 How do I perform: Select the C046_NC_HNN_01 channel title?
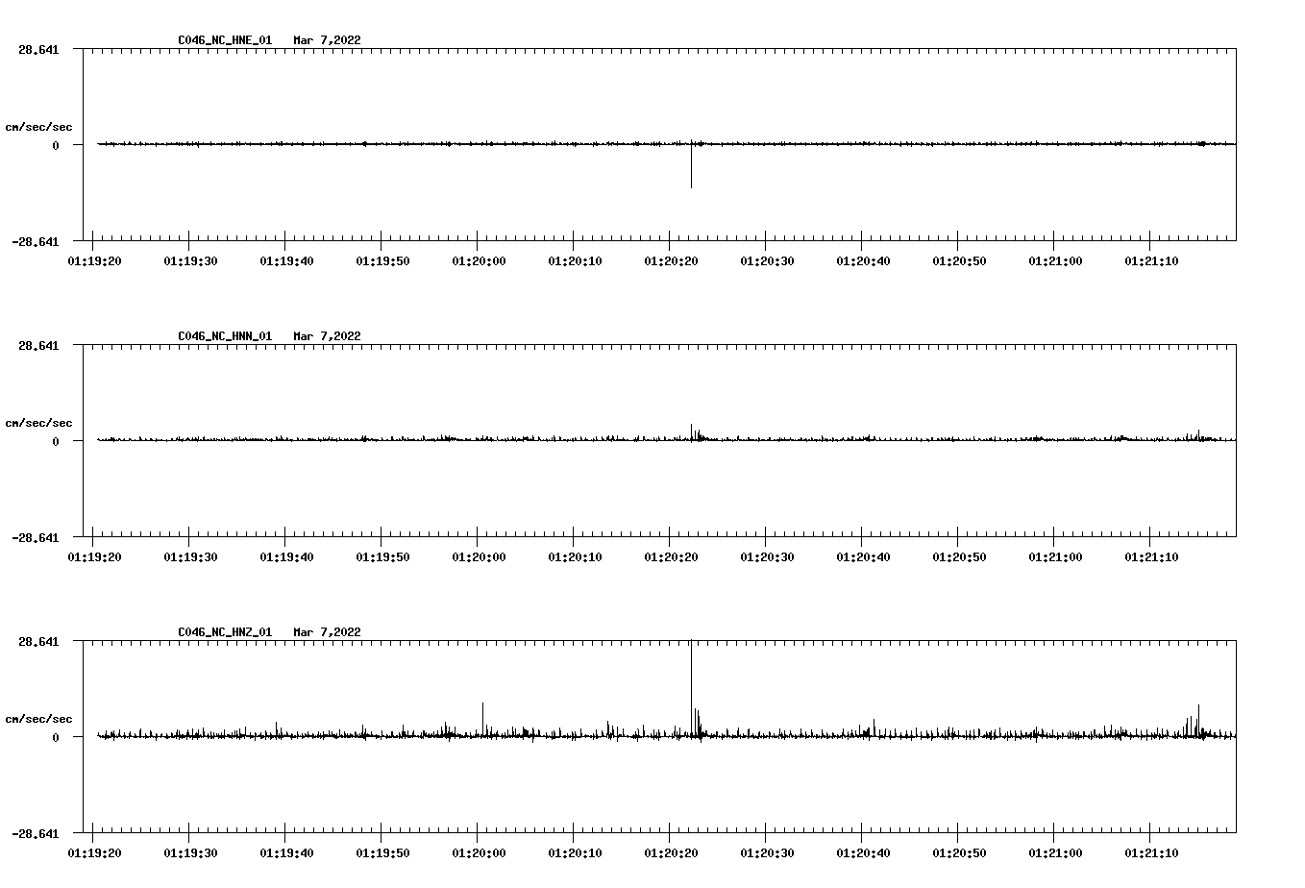(x=225, y=336)
